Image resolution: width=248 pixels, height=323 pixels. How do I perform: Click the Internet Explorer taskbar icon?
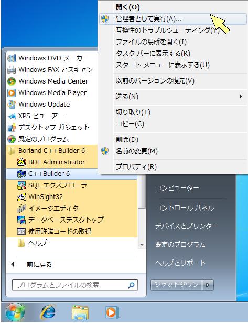(48, 312)
